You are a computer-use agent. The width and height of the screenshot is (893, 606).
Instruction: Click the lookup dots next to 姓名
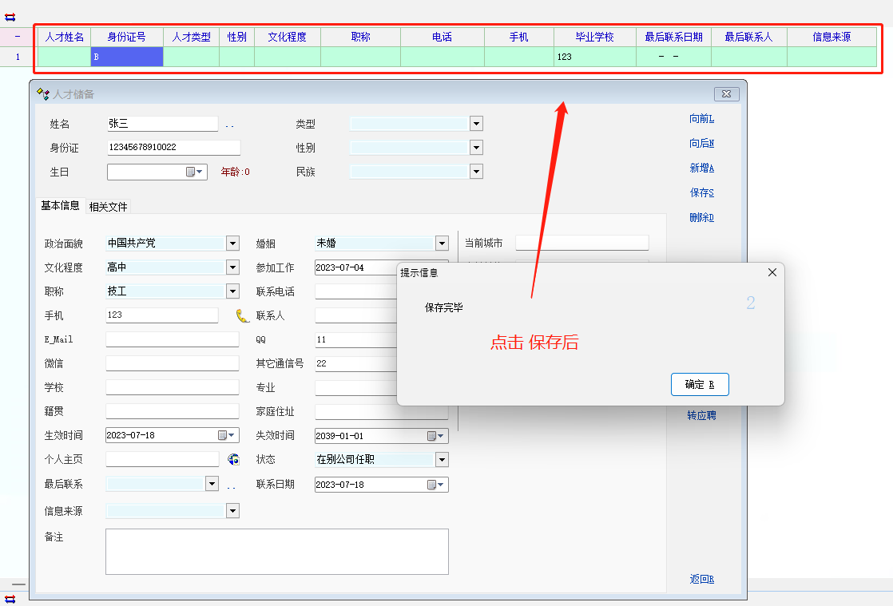pos(229,125)
